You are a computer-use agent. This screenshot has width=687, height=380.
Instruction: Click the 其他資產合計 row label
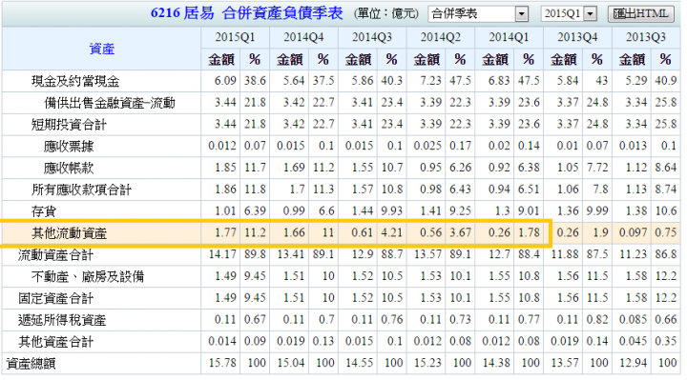55,342
